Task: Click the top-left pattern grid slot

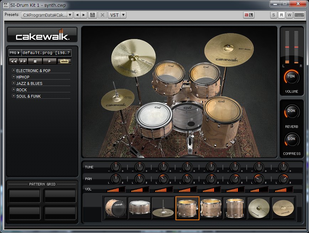Action: pyautogui.click(x=25, y=196)
